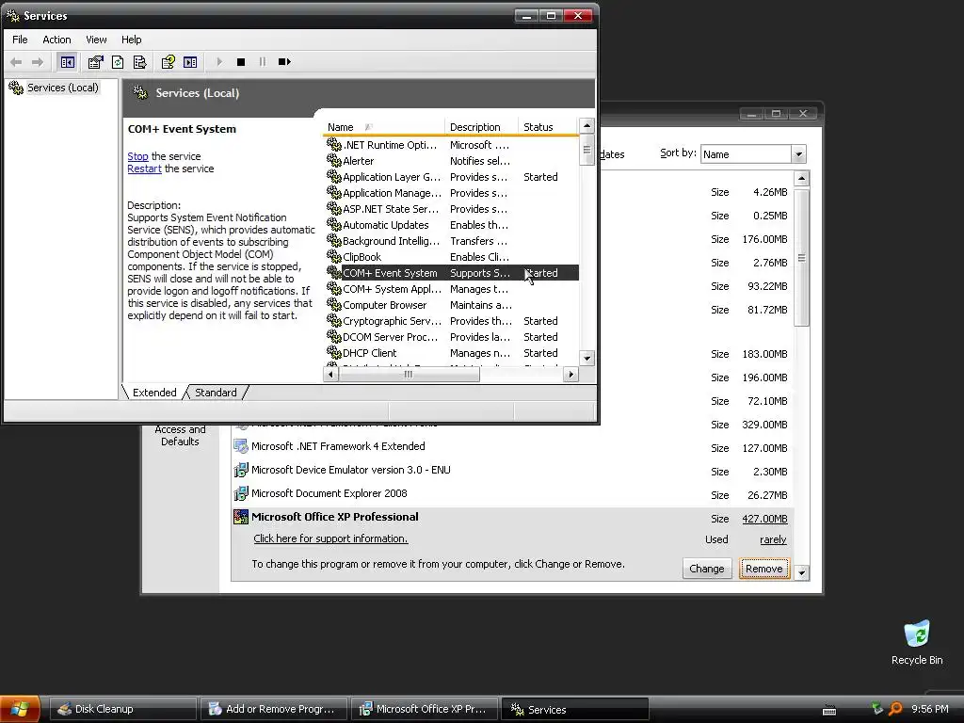Image resolution: width=964 pixels, height=723 pixels.
Task: Click the Stop the service link
Action: point(137,157)
